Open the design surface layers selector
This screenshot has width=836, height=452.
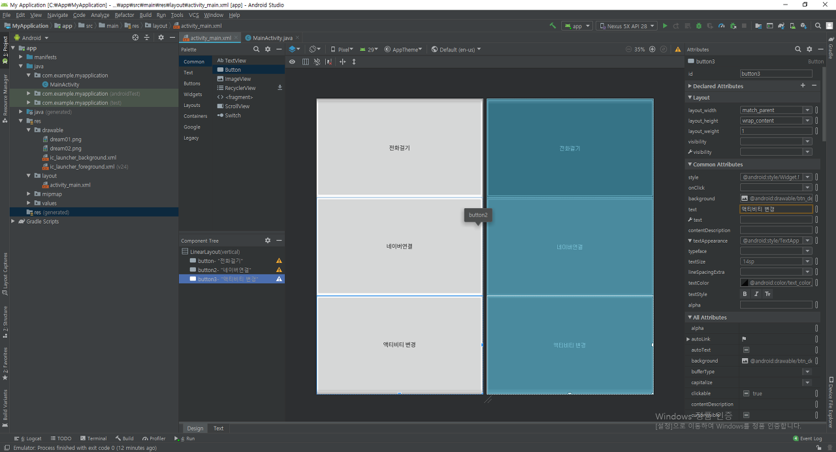click(x=295, y=50)
